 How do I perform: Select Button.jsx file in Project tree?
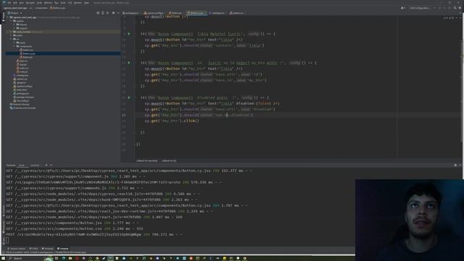(26, 57)
